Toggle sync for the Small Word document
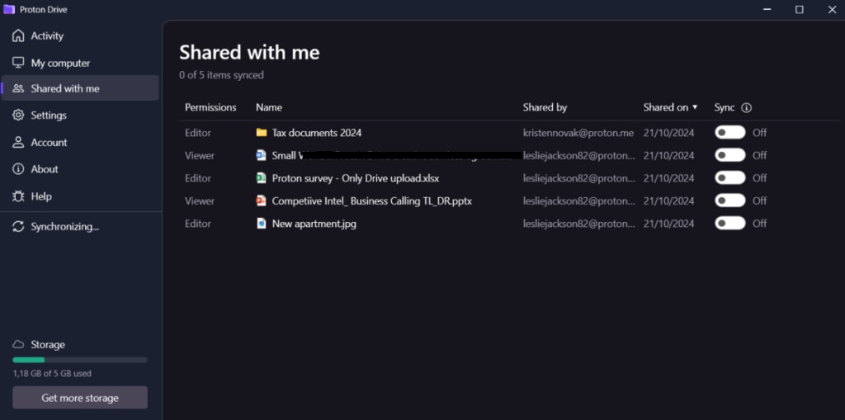Viewport: 845px width, 420px height. (x=729, y=155)
